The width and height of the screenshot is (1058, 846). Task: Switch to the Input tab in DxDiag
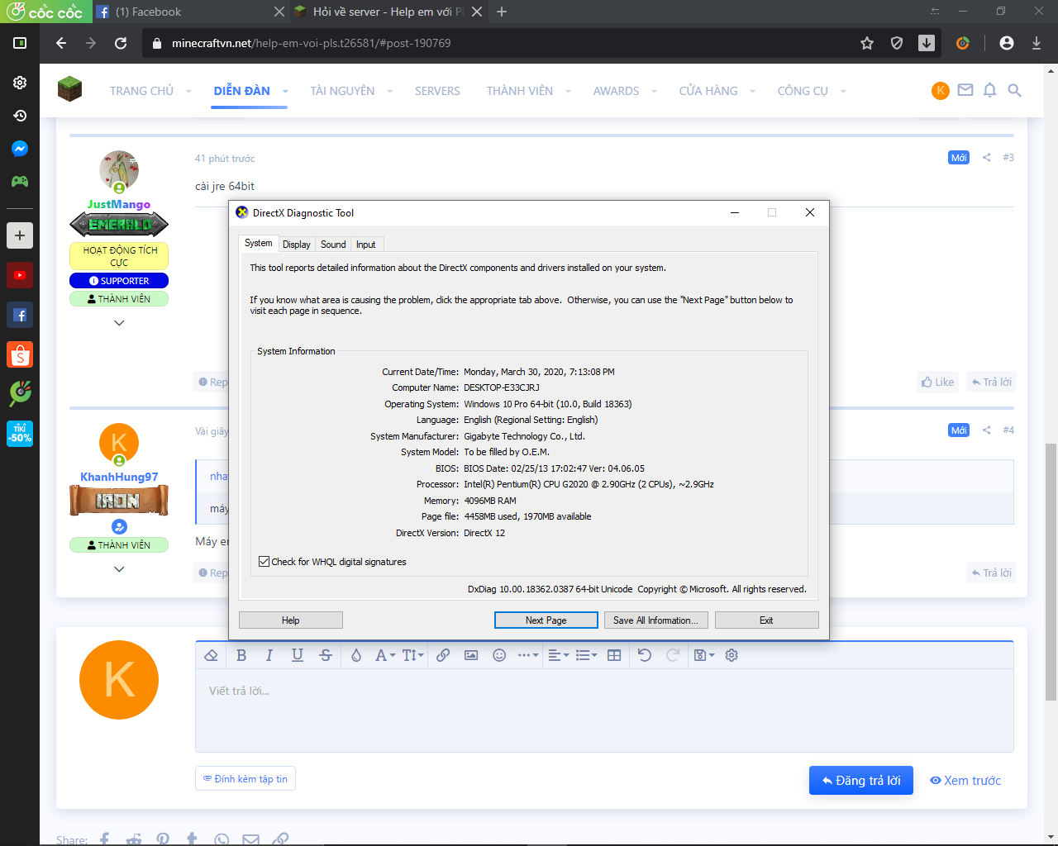point(365,245)
